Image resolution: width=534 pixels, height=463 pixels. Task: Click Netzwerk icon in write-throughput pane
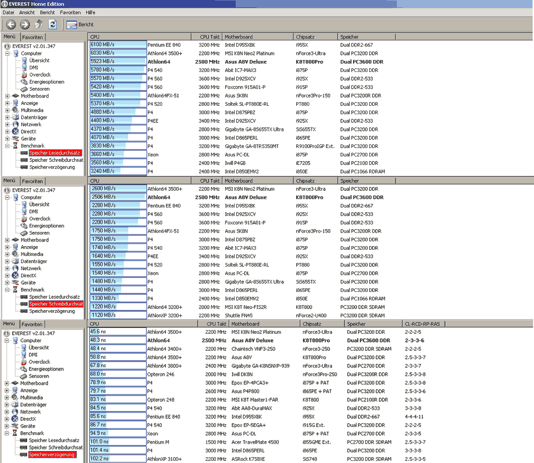[15, 269]
